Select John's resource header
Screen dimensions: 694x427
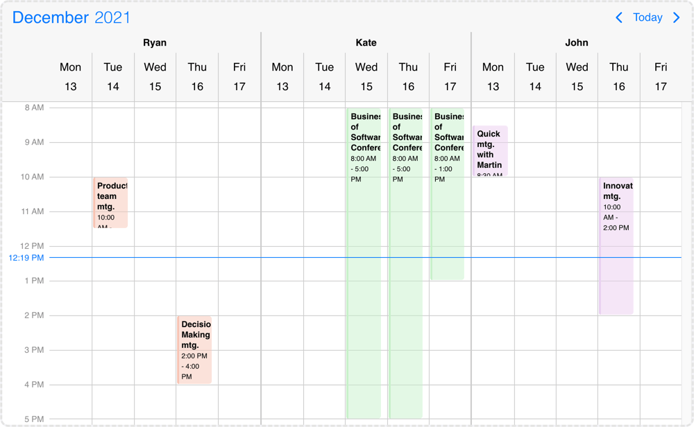pyautogui.click(x=576, y=42)
